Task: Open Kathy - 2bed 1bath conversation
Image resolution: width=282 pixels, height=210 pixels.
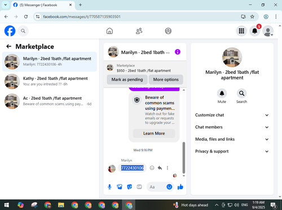Action: pos(50,81)
